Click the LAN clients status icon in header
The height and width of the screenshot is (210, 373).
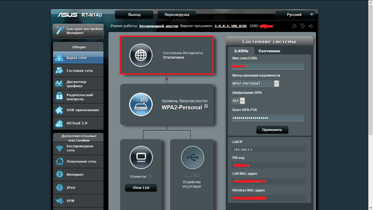(302, 26)
